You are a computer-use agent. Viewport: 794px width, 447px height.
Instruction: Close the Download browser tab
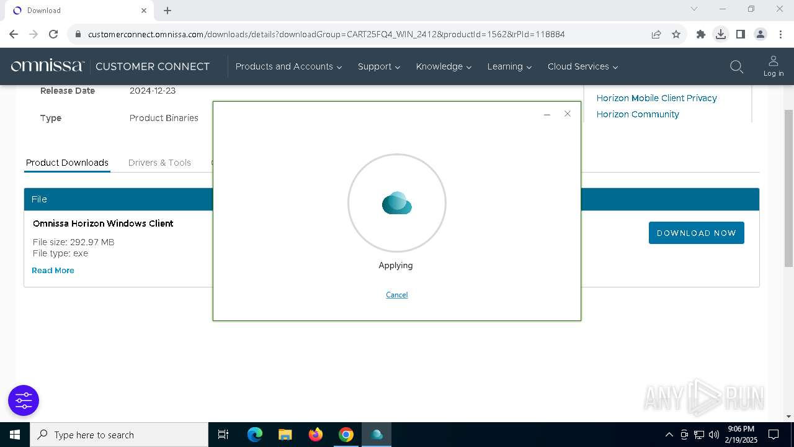coord(144,11)
